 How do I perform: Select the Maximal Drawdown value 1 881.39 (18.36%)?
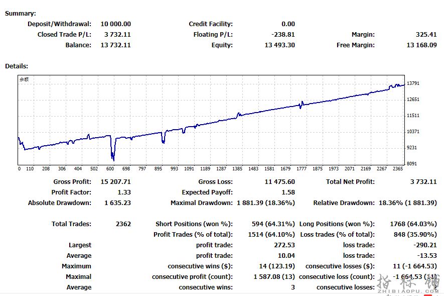265,203
